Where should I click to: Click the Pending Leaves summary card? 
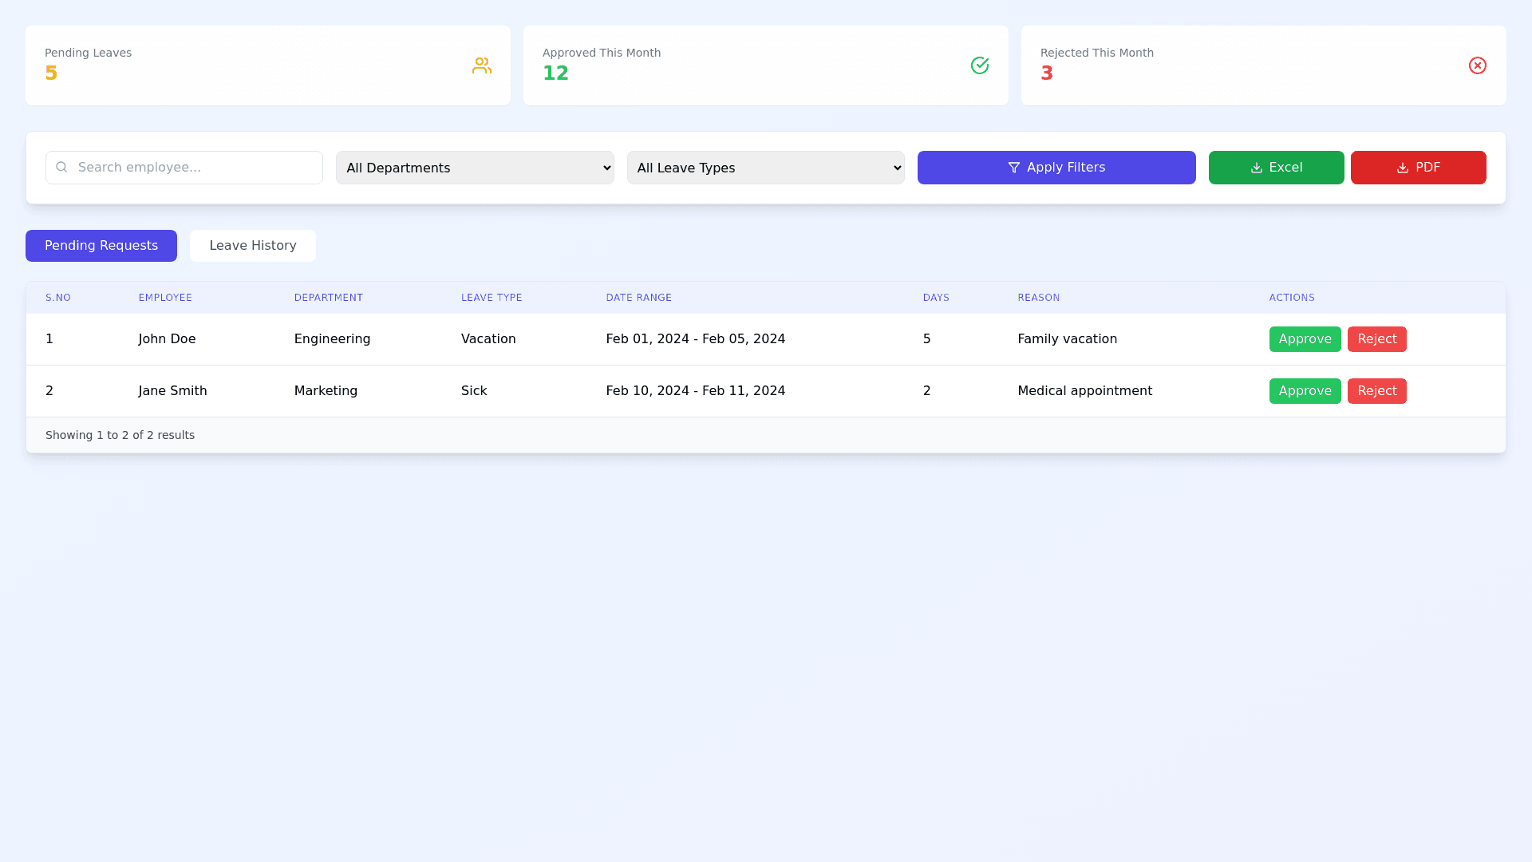(267, 65)
